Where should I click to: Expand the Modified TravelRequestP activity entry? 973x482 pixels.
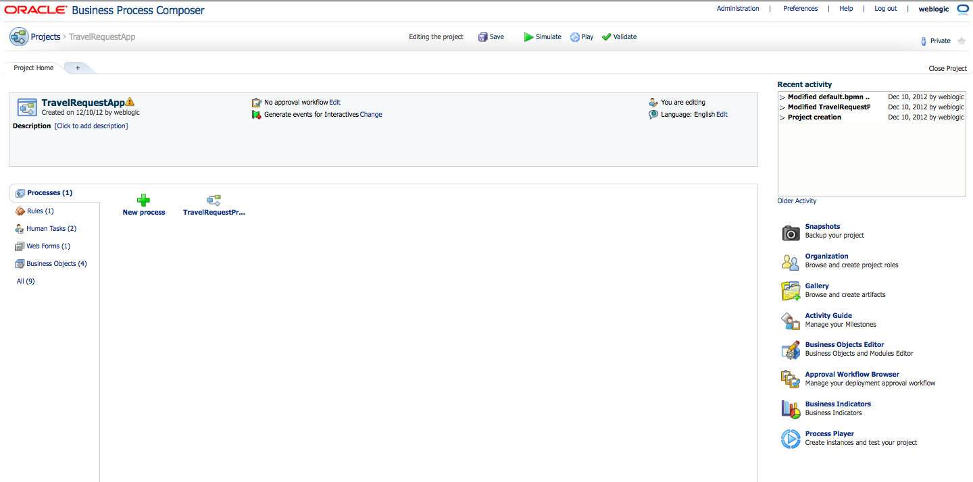[x=782, y=107]
